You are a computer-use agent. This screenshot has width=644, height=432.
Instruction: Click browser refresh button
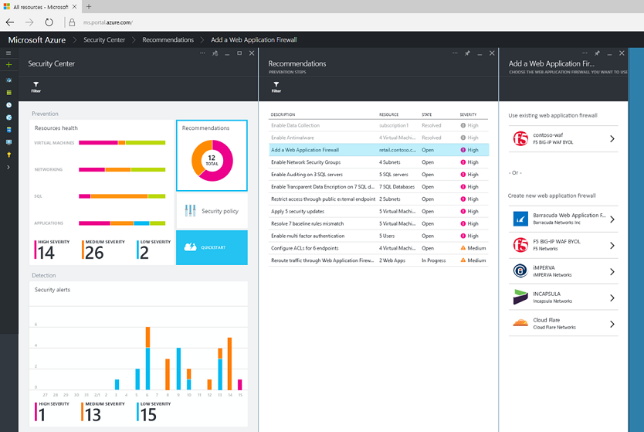pos(49,22)
